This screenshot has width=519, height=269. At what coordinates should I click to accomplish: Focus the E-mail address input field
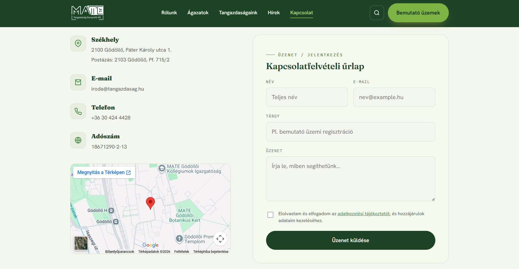click(x=394, y=97)
